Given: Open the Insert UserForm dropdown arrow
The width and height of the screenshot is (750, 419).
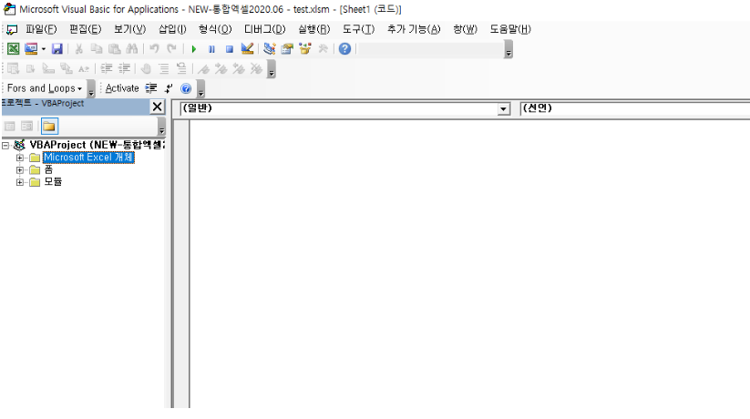Looking at the screenshot, I should pyautogui.click(x=43, y=49).
